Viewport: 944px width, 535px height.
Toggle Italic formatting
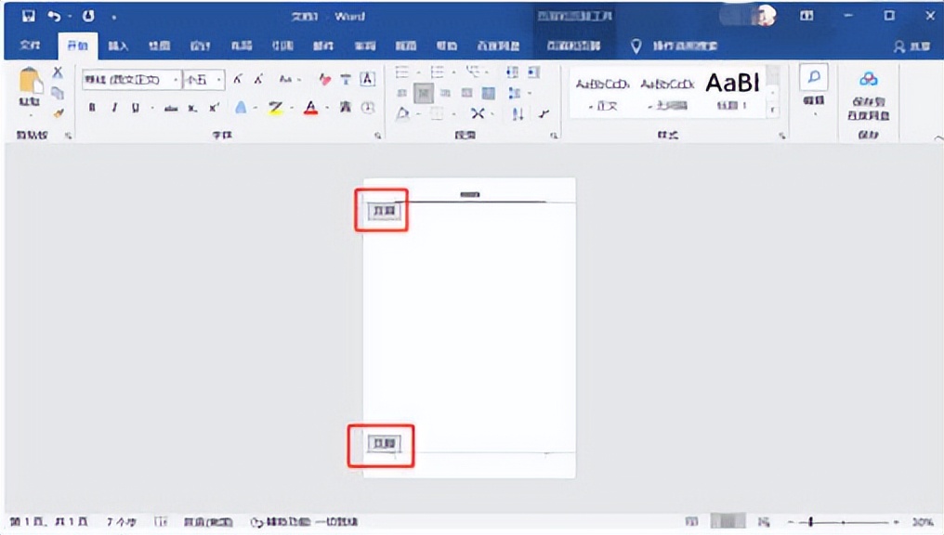coord(114,109)
